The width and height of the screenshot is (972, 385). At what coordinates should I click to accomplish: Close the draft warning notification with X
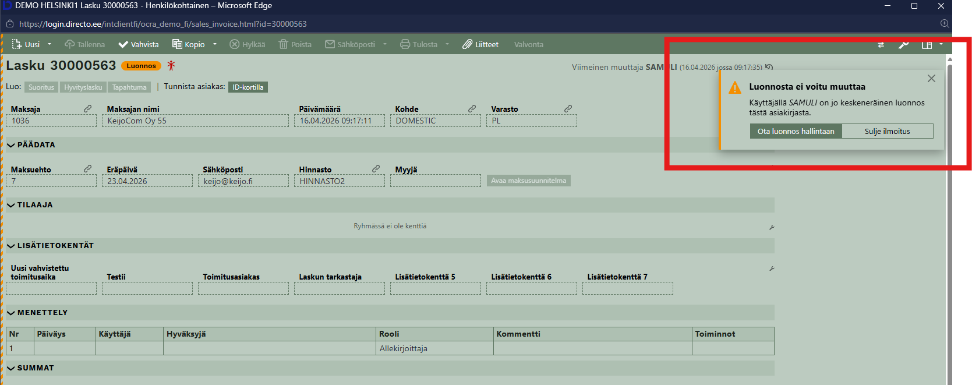point(931,79)
